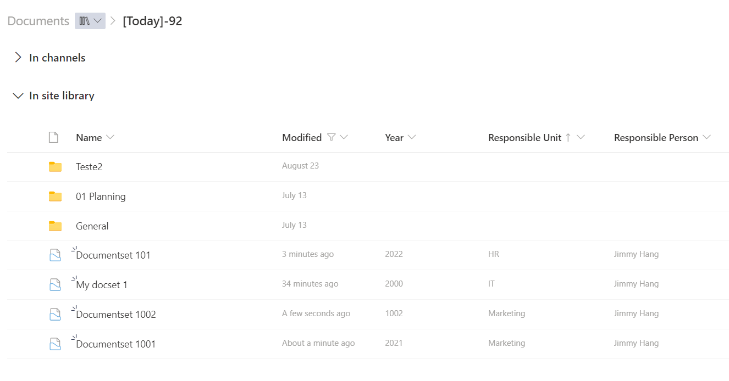The width and height of the screenshot is (729, 381).
Task: Open the Responsible Unit column sort menu
Action: coord(536,138)
